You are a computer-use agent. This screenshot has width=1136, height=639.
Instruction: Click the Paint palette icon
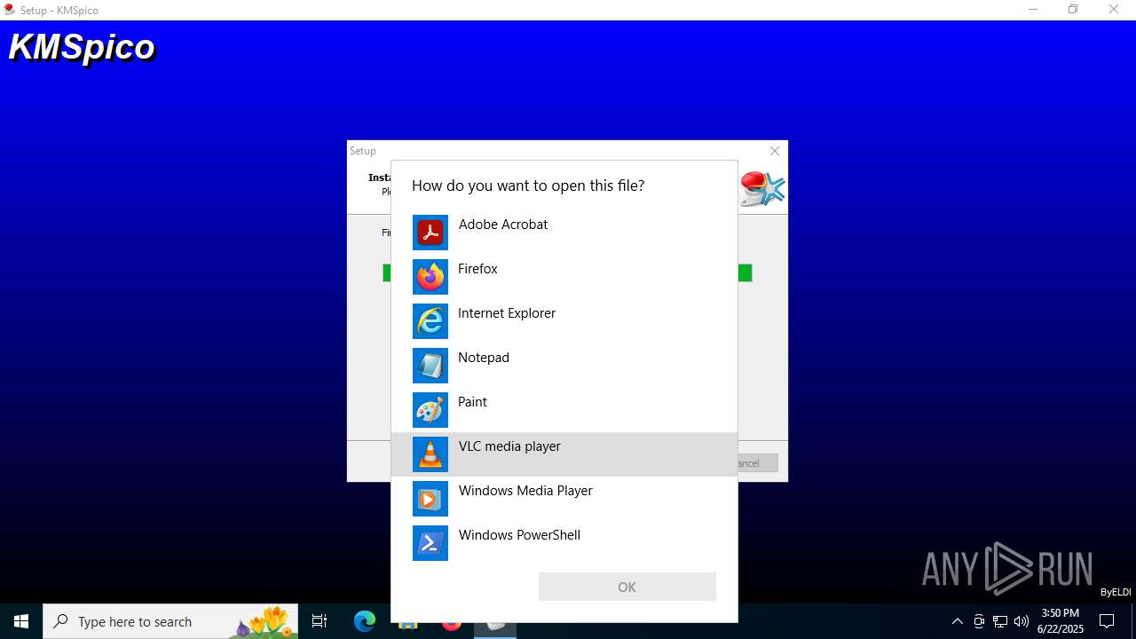click(430, 410)
